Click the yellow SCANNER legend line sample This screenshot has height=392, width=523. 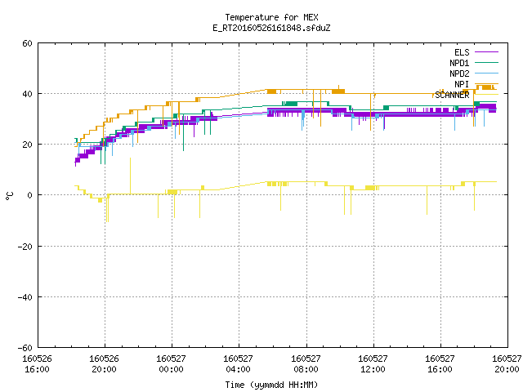(x=486, y=95)
